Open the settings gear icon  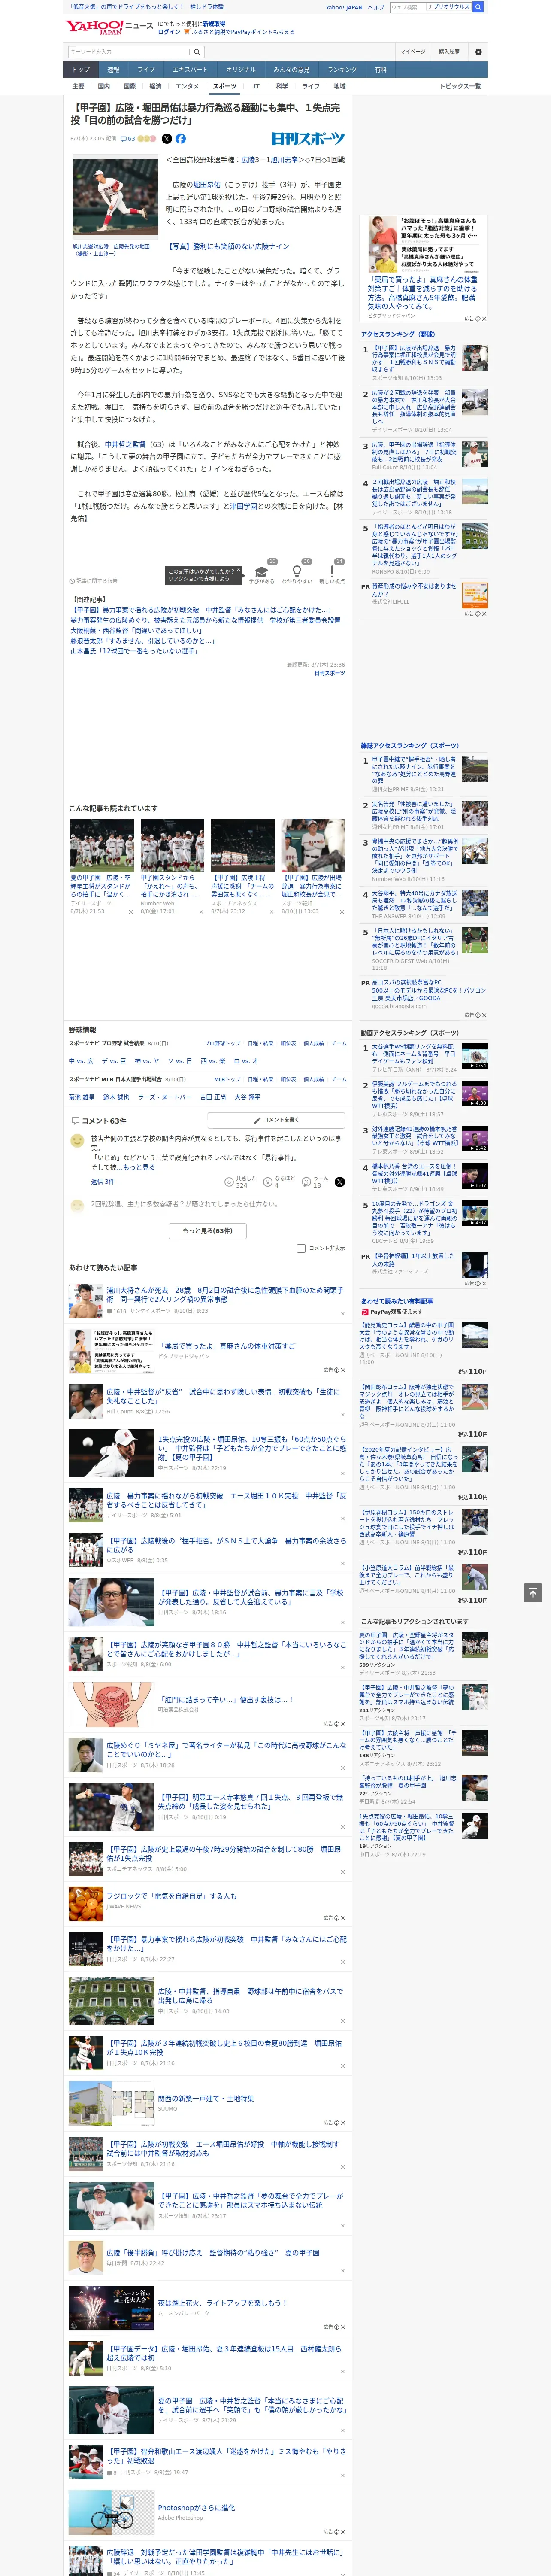(478, 52)
